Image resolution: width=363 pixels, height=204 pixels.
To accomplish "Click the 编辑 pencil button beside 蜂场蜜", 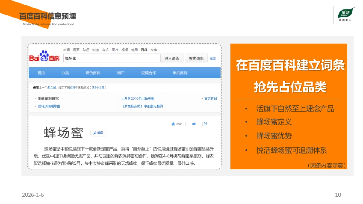I will pos(98,132).
